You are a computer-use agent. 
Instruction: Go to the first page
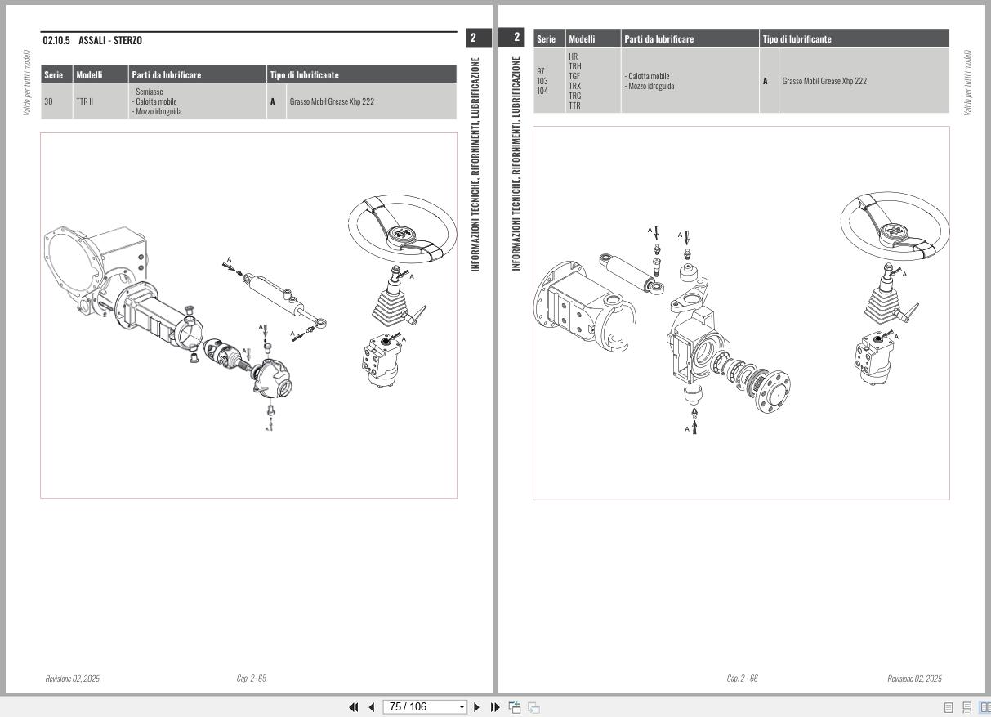(354, 707)
